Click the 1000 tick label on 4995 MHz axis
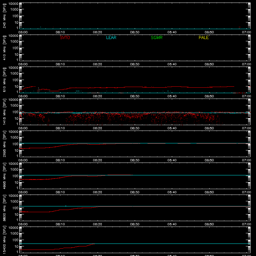The image size is (256, 256). (14, 170)
